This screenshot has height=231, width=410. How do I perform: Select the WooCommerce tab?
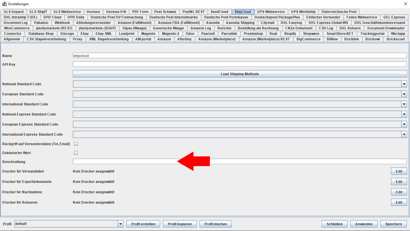[x=17, y=28]
